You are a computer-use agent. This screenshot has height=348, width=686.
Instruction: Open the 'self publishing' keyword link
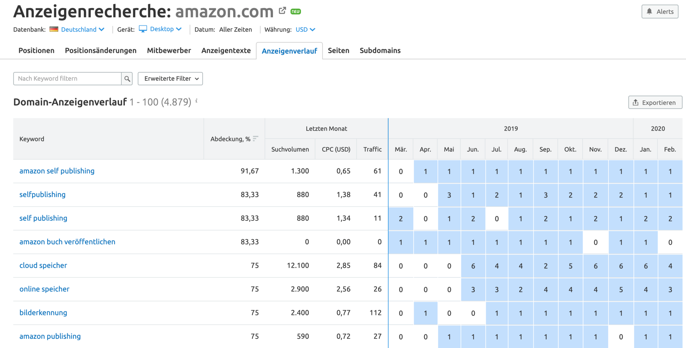click(43, 218)
